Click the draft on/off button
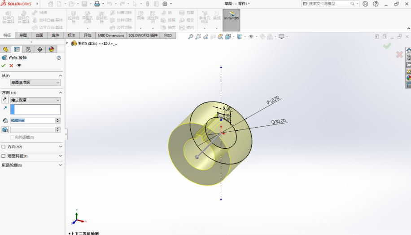The height and width of the screenshot is (235, 411). [5, 130]
